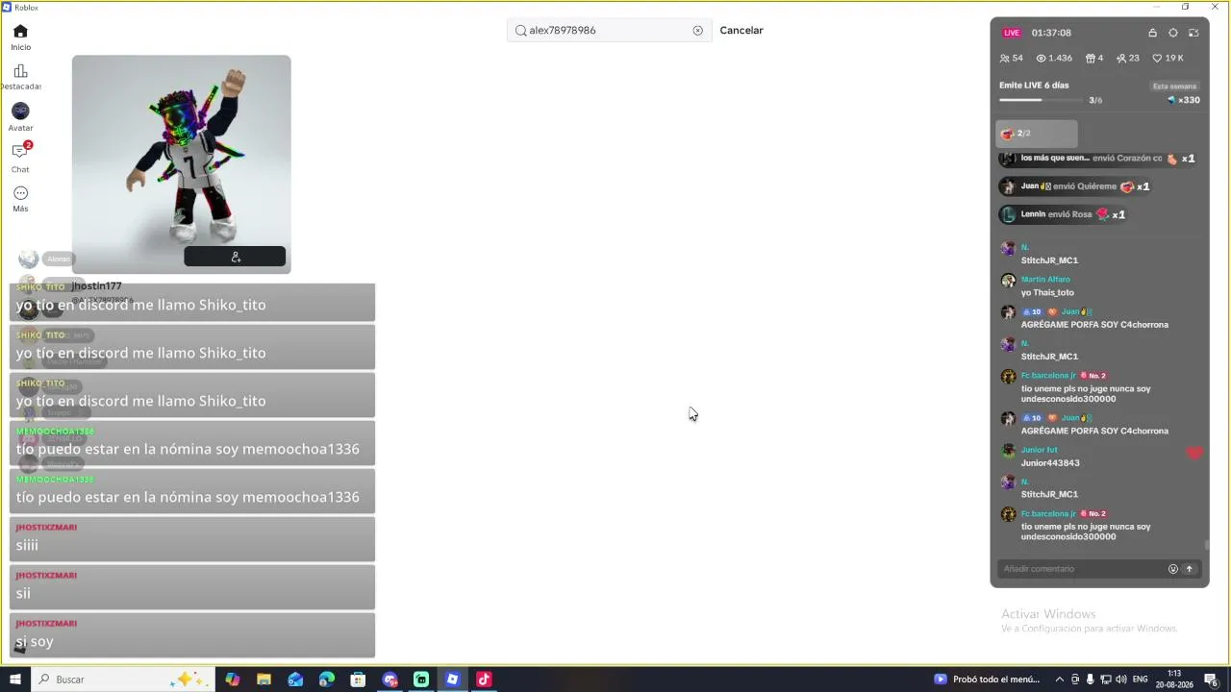
Task: Open Outlook from the taskbar
Action: pyautogui.click(x=295, y=680)
